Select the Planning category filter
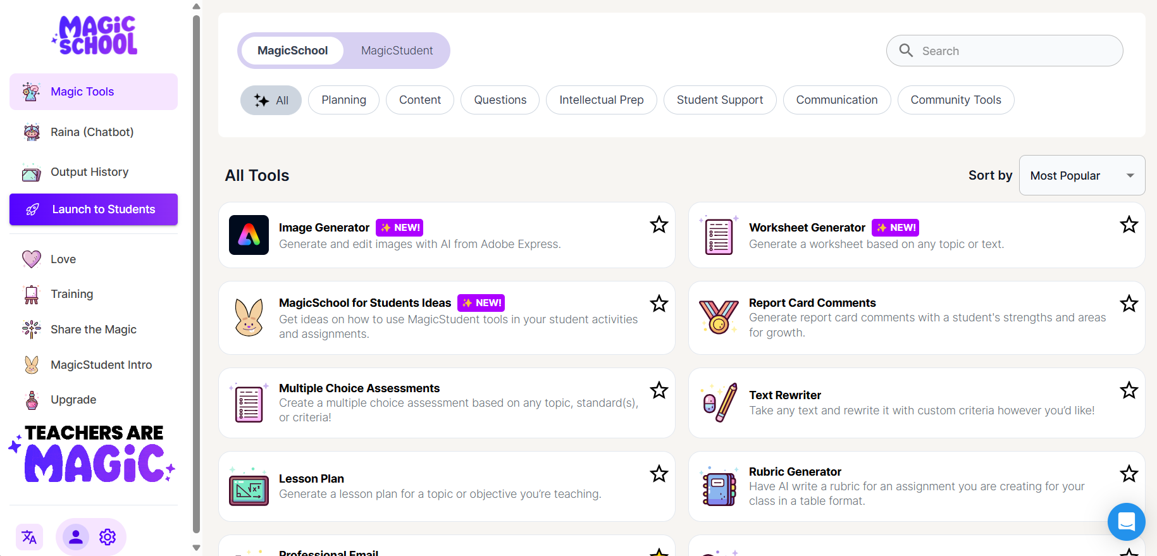The height and width of the screenshot is (556, 1157). [343, 100]
